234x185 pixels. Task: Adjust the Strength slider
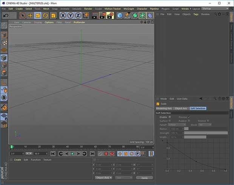pos(206,133)
